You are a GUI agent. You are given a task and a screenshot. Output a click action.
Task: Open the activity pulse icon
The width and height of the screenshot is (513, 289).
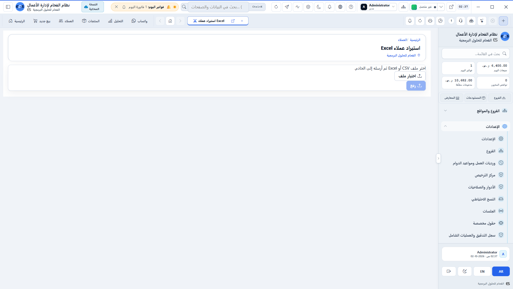298,7
